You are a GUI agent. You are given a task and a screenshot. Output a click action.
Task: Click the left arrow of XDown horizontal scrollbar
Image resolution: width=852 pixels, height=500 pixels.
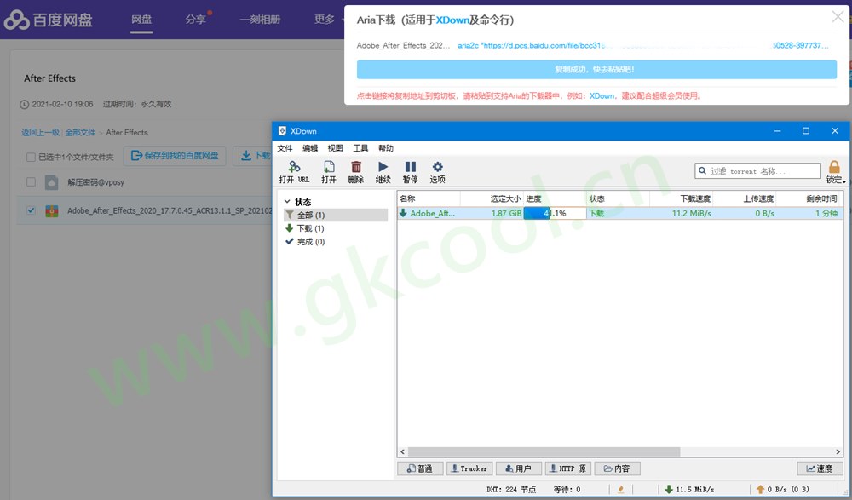point(403,451)
